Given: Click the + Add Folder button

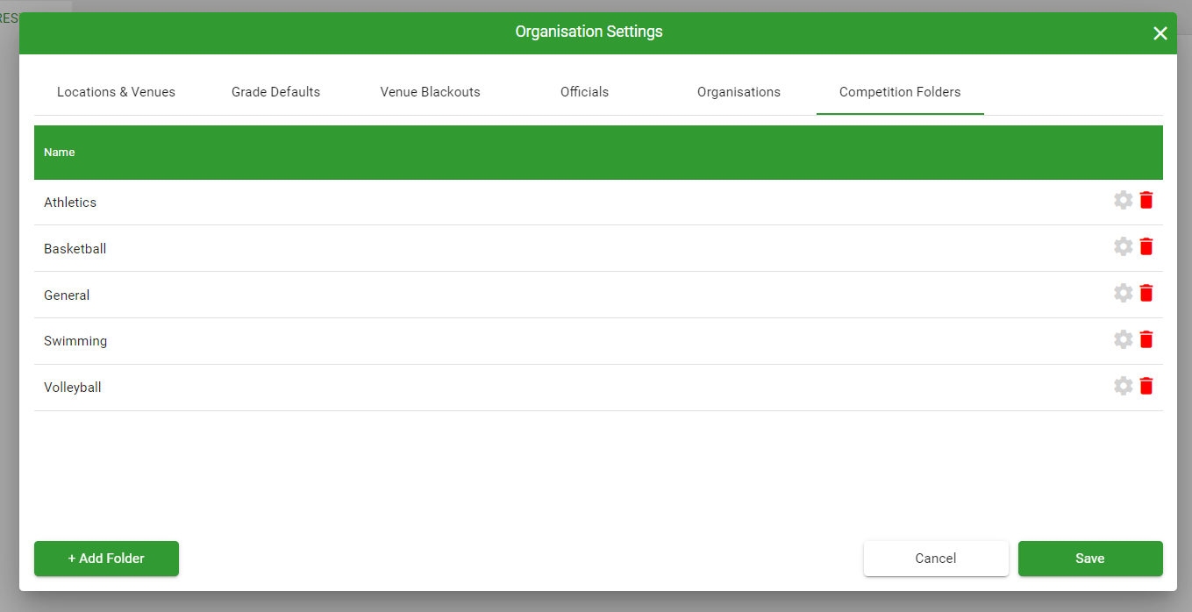Looking at the screenshot, I should pyautogui.click(x=106, y=559).
